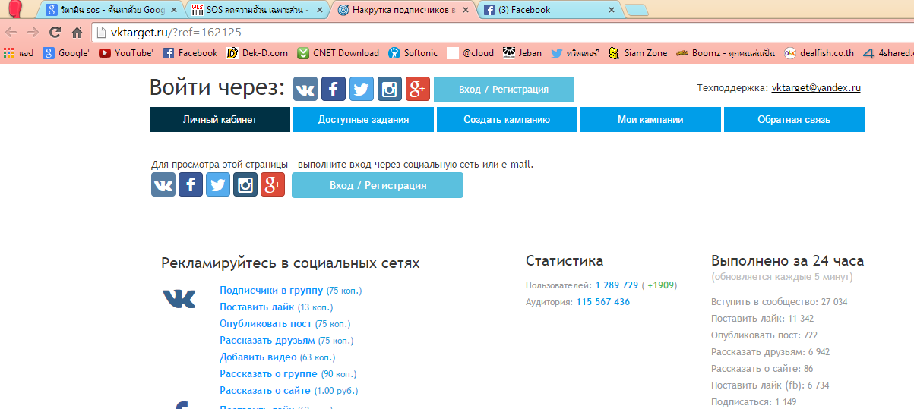Click Рассказать друзьям link

coord(267,341)
